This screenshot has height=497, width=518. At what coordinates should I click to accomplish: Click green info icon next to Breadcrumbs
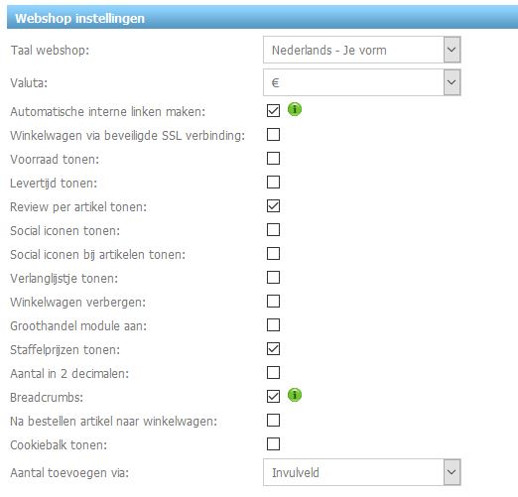point(295,395)
